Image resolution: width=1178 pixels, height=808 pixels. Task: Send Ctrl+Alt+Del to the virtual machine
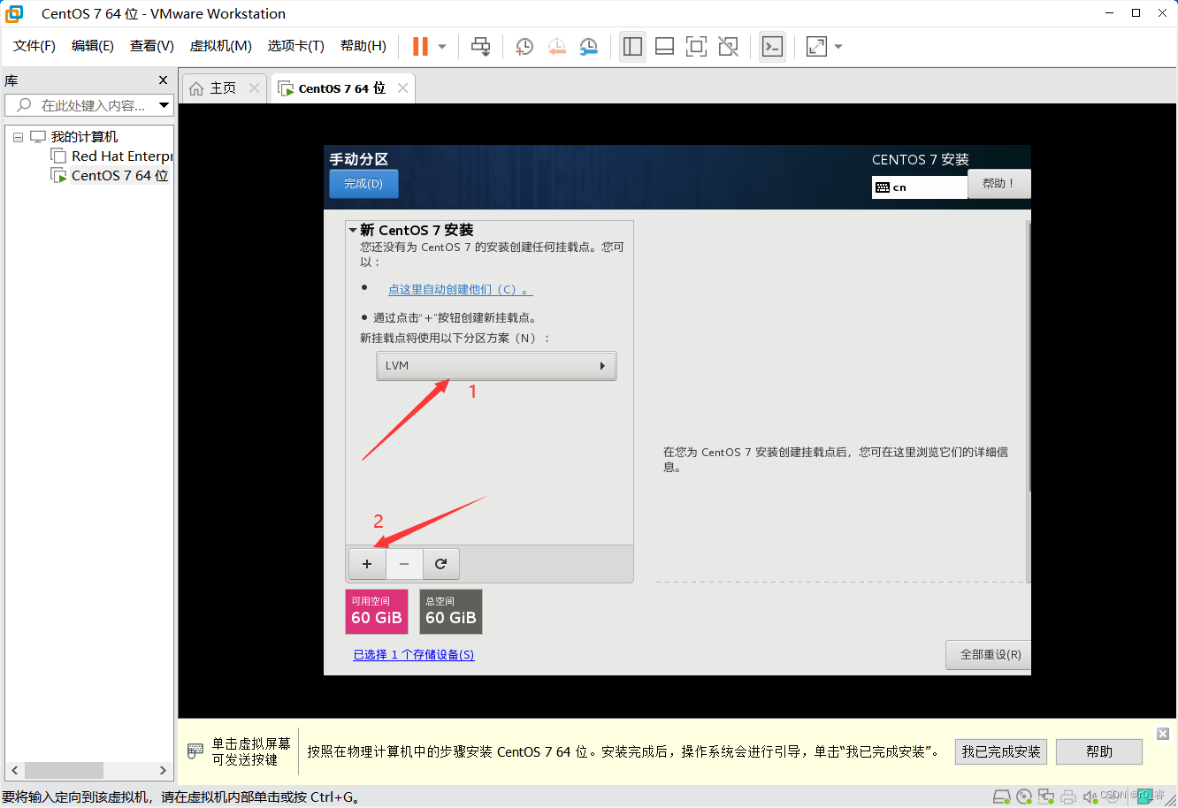pos(480,47)
